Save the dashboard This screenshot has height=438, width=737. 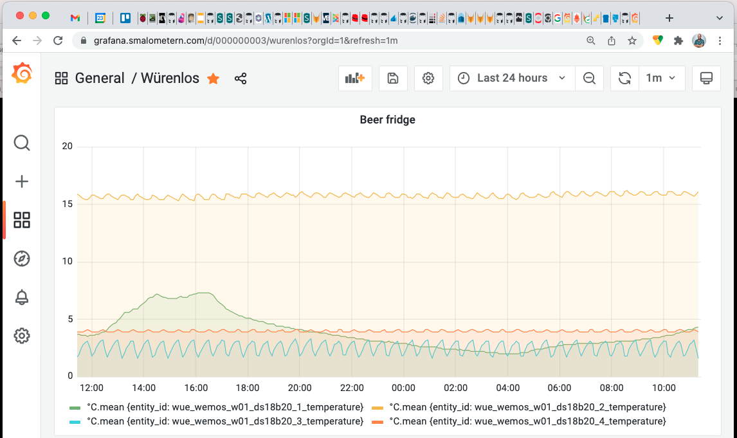(393, 78)
